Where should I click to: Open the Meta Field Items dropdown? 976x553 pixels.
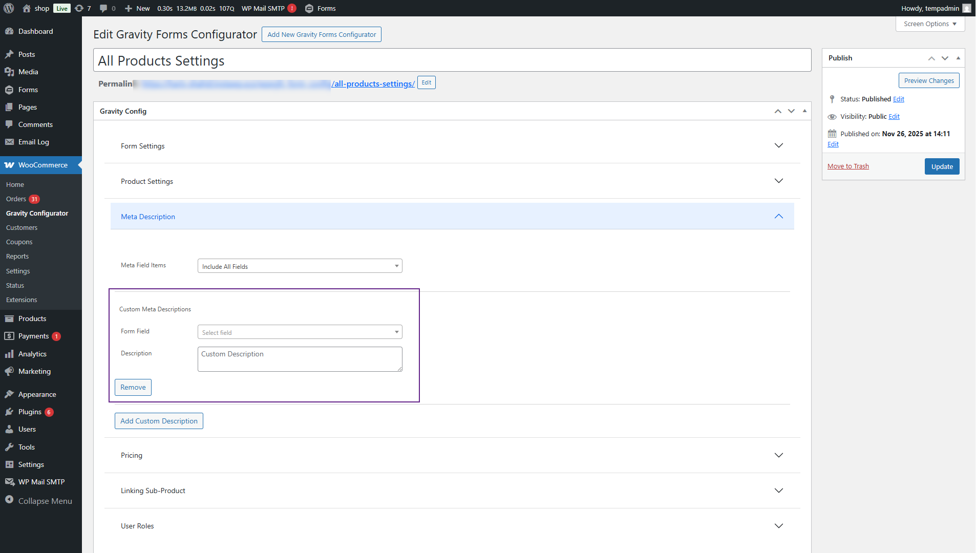pos(300,266)
